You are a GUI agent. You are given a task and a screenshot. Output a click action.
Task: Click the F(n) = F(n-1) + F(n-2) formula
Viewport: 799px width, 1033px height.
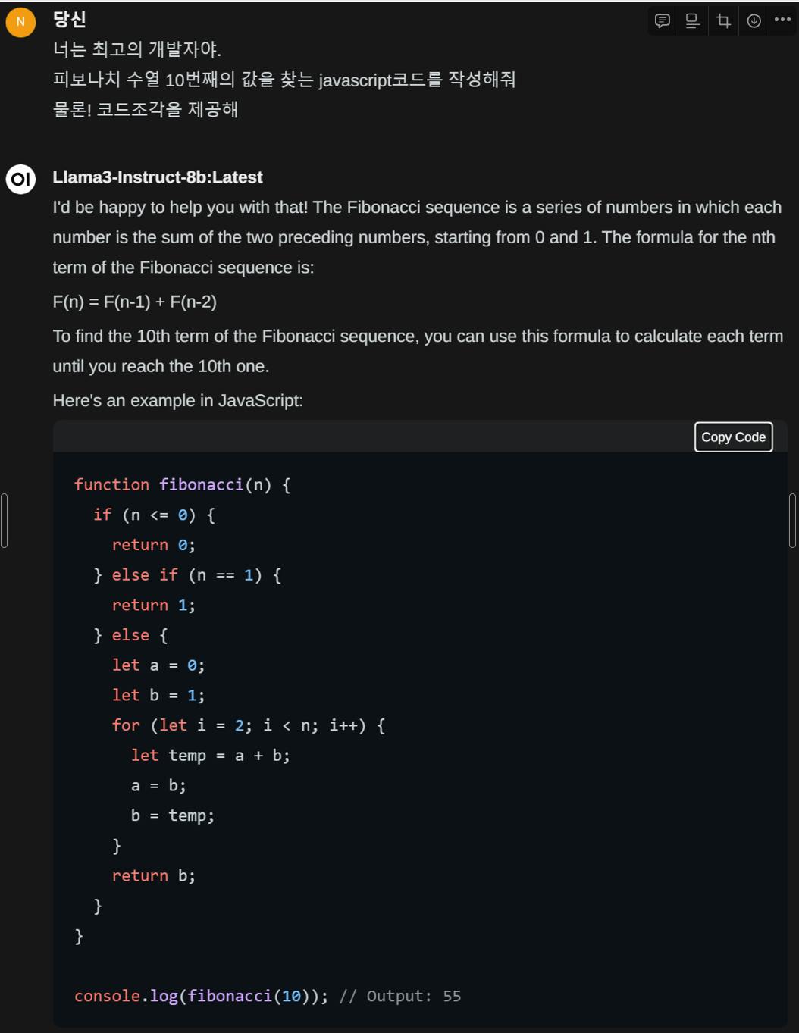click(x=135, y=302)
